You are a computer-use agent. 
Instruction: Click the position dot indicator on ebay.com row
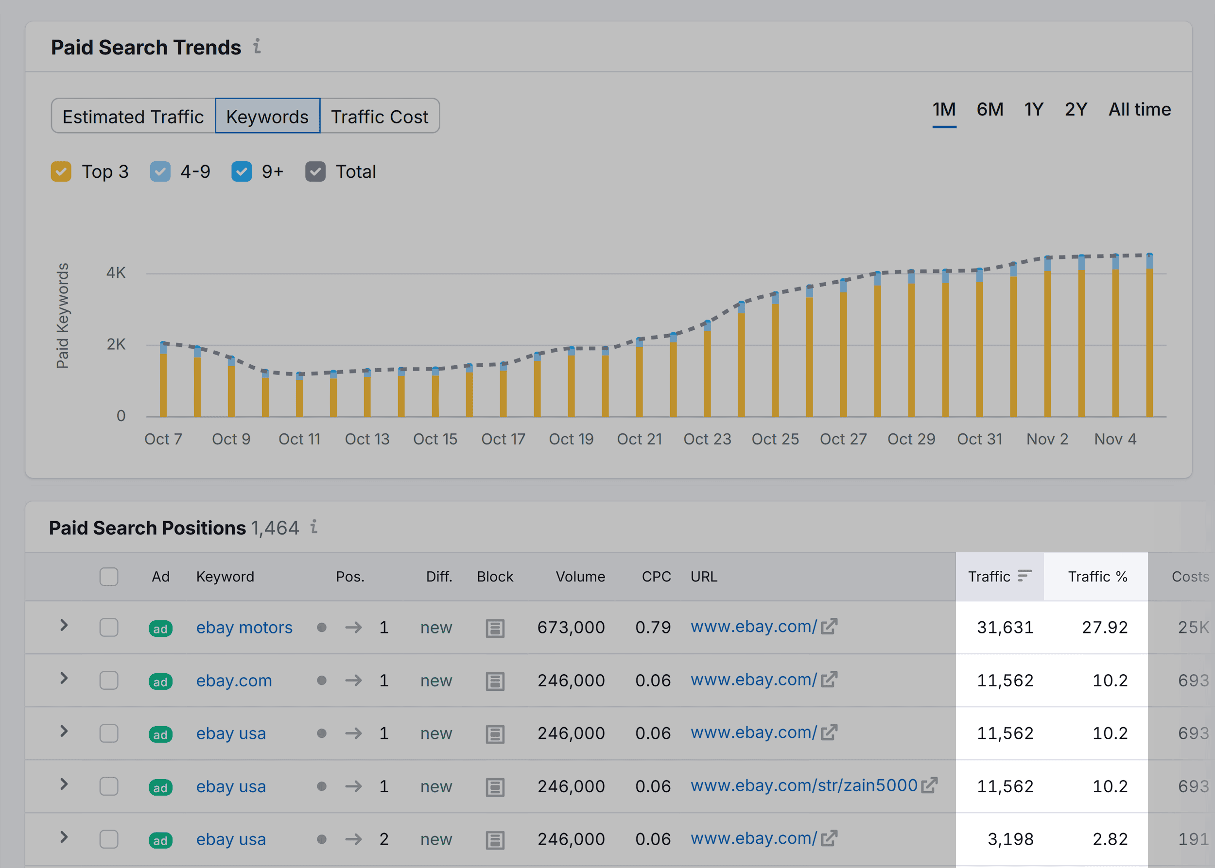pyautogui.click(x=321, y=681)
